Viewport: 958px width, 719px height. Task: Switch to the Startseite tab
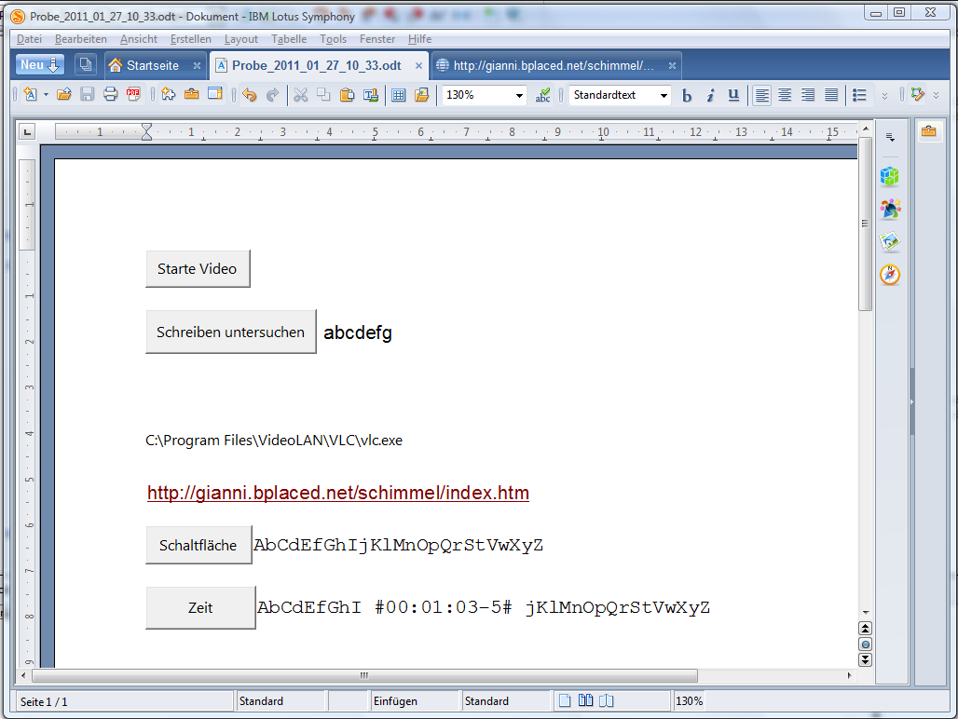click(152, 65)
